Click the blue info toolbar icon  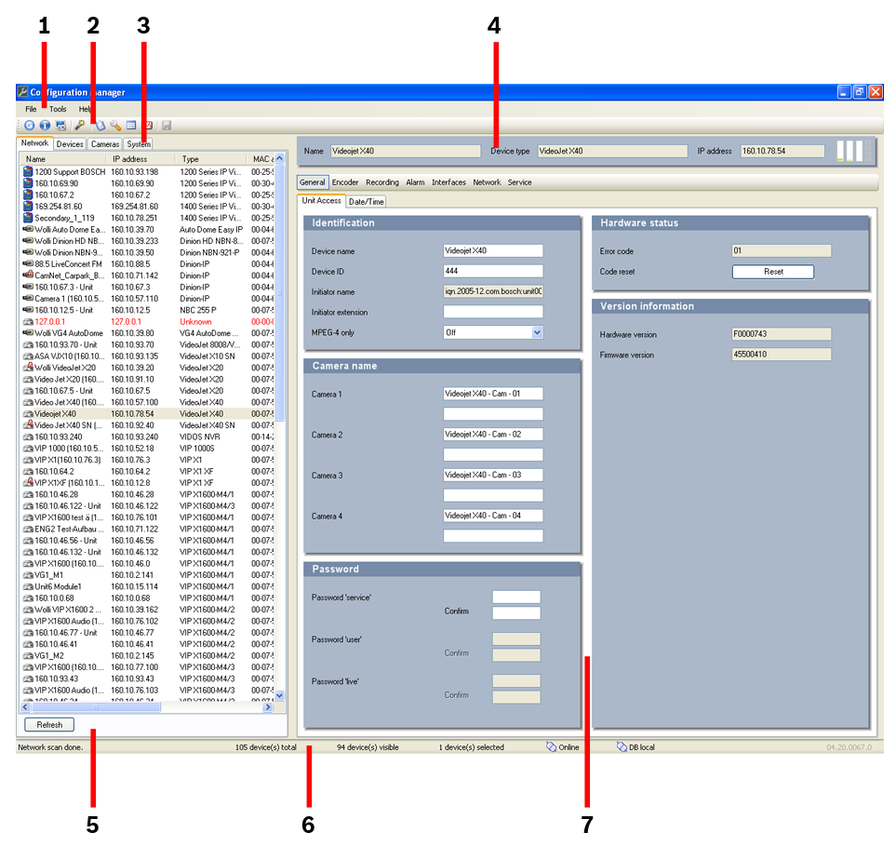[45, 126]
